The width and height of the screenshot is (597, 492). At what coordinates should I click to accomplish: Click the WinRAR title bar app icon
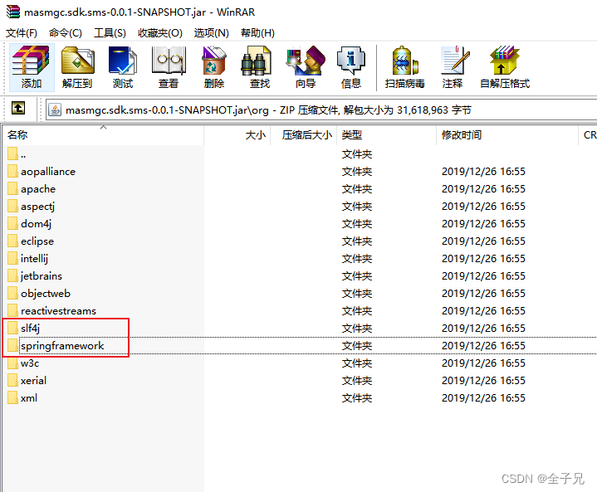(x=13, y=12)
